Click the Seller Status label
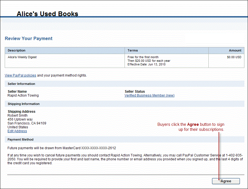This screenshot has height=189, width=248. 135,92
